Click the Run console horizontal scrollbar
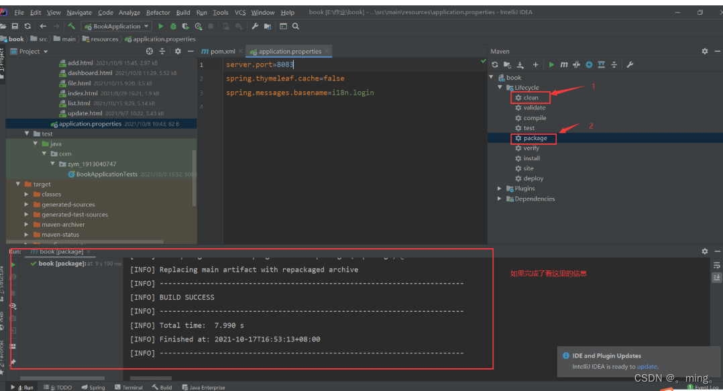The image size is (723, 391). coord(150,378)
